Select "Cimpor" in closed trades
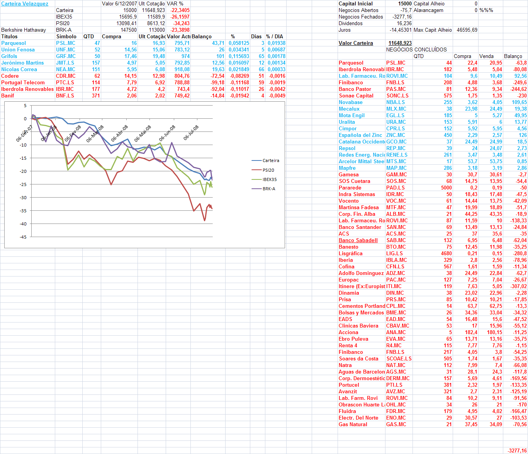The image size is (528, 454). 348,129
